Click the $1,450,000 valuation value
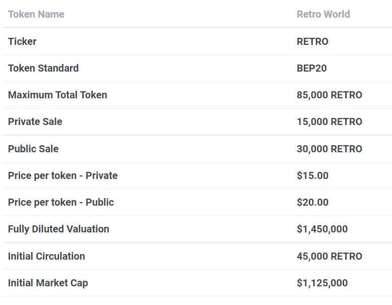The width and height of the screenshot is (392, 305). 322,229
